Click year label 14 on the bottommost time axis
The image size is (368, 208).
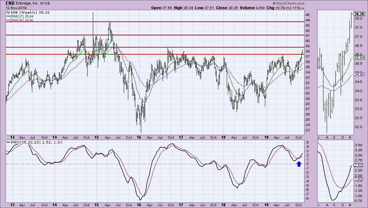coord(54,205)
